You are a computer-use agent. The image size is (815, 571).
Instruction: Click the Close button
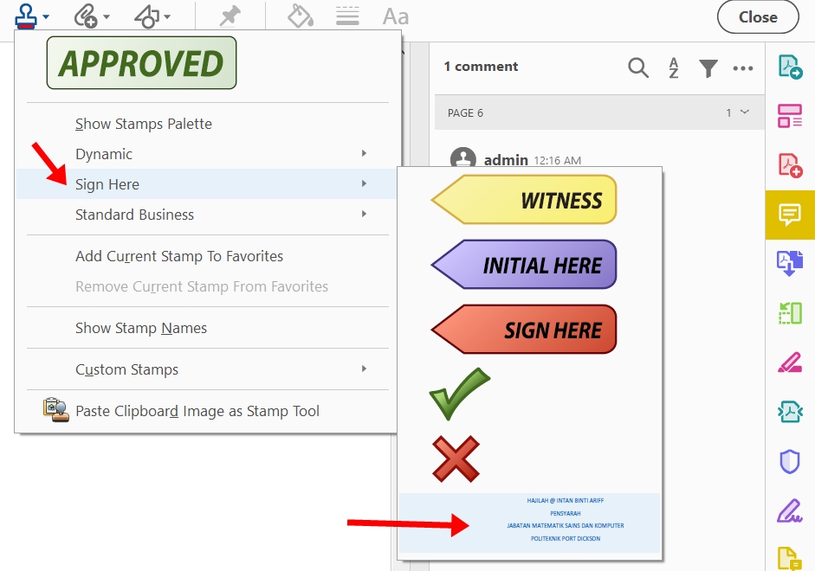coord(758,17)
